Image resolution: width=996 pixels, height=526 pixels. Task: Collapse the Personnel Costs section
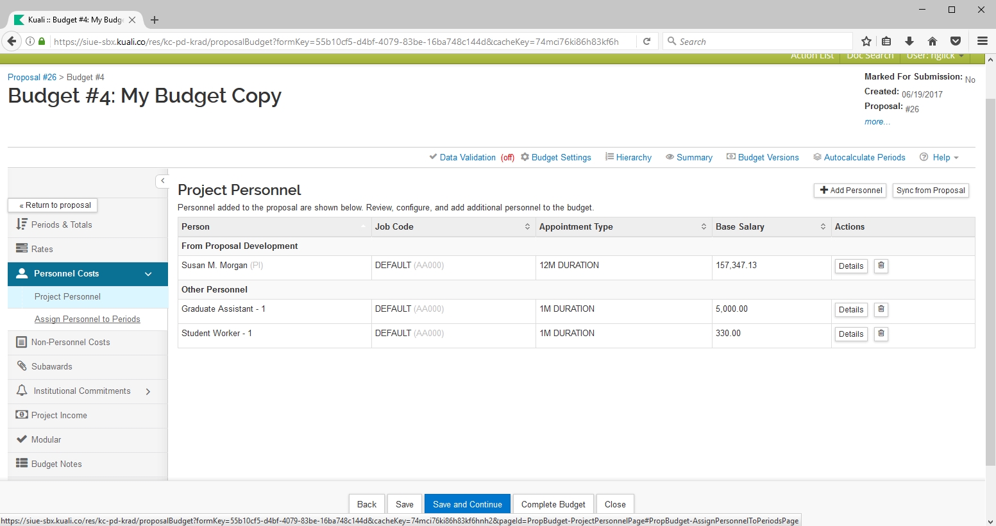point(148,274)
